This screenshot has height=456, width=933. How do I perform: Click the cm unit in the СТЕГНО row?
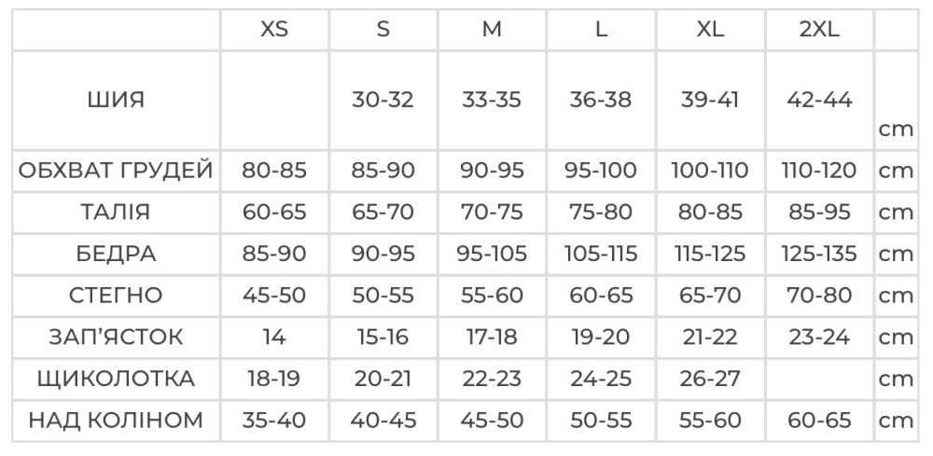(896, 296)
